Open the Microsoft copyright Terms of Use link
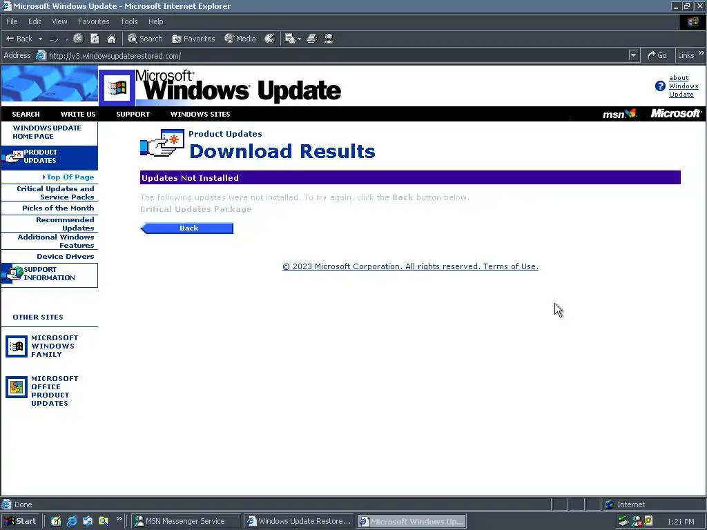707x530 pixels. point(410,266)
